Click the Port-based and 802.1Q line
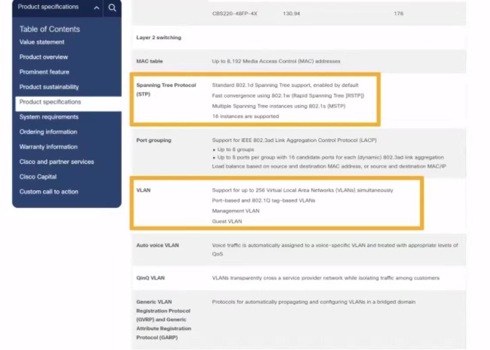Image resolution: width=490 pixels, height=350 pixels. [x=264, y=200]
